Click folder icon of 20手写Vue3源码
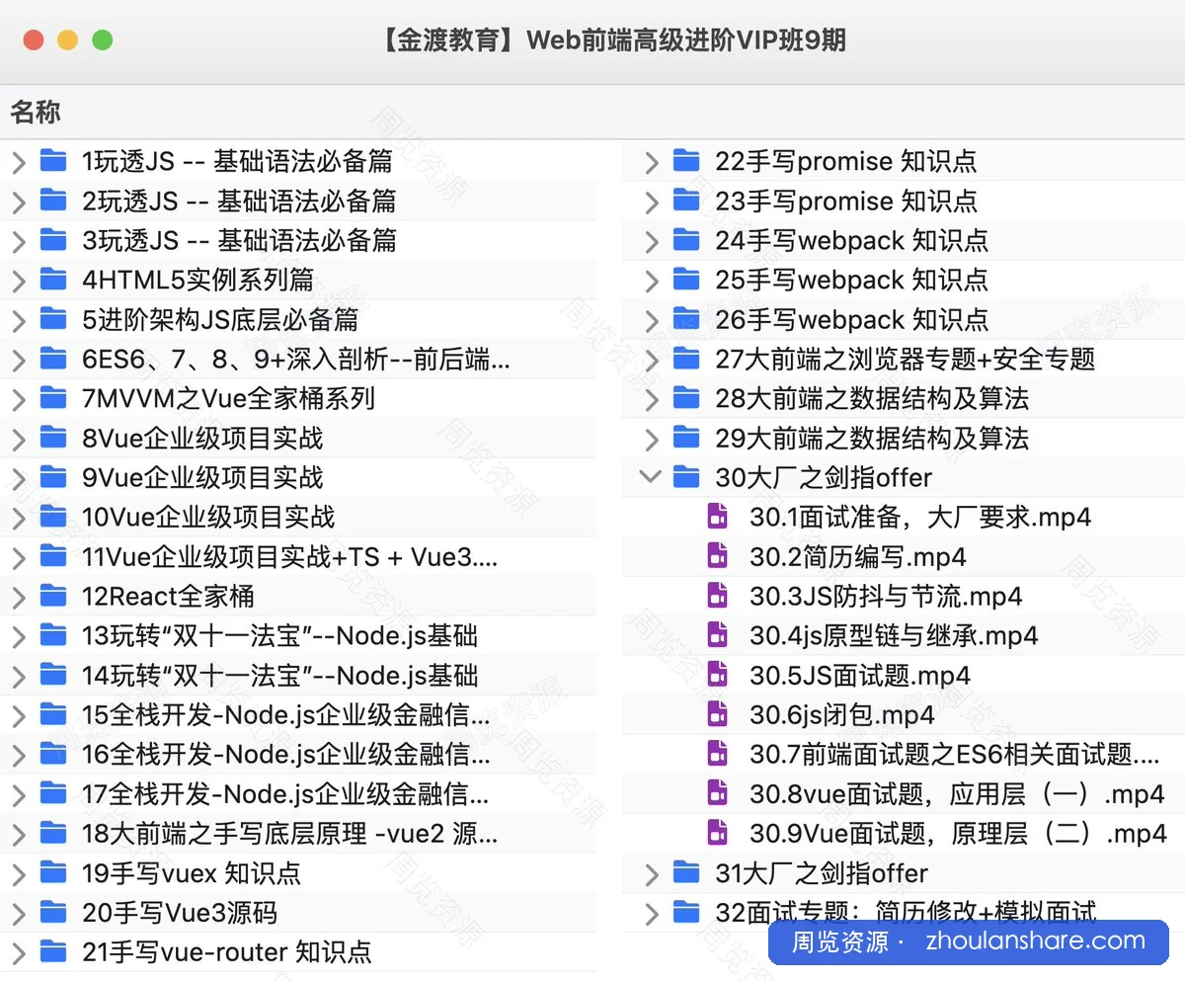The image size is (1185, 981). coord(52,912)
